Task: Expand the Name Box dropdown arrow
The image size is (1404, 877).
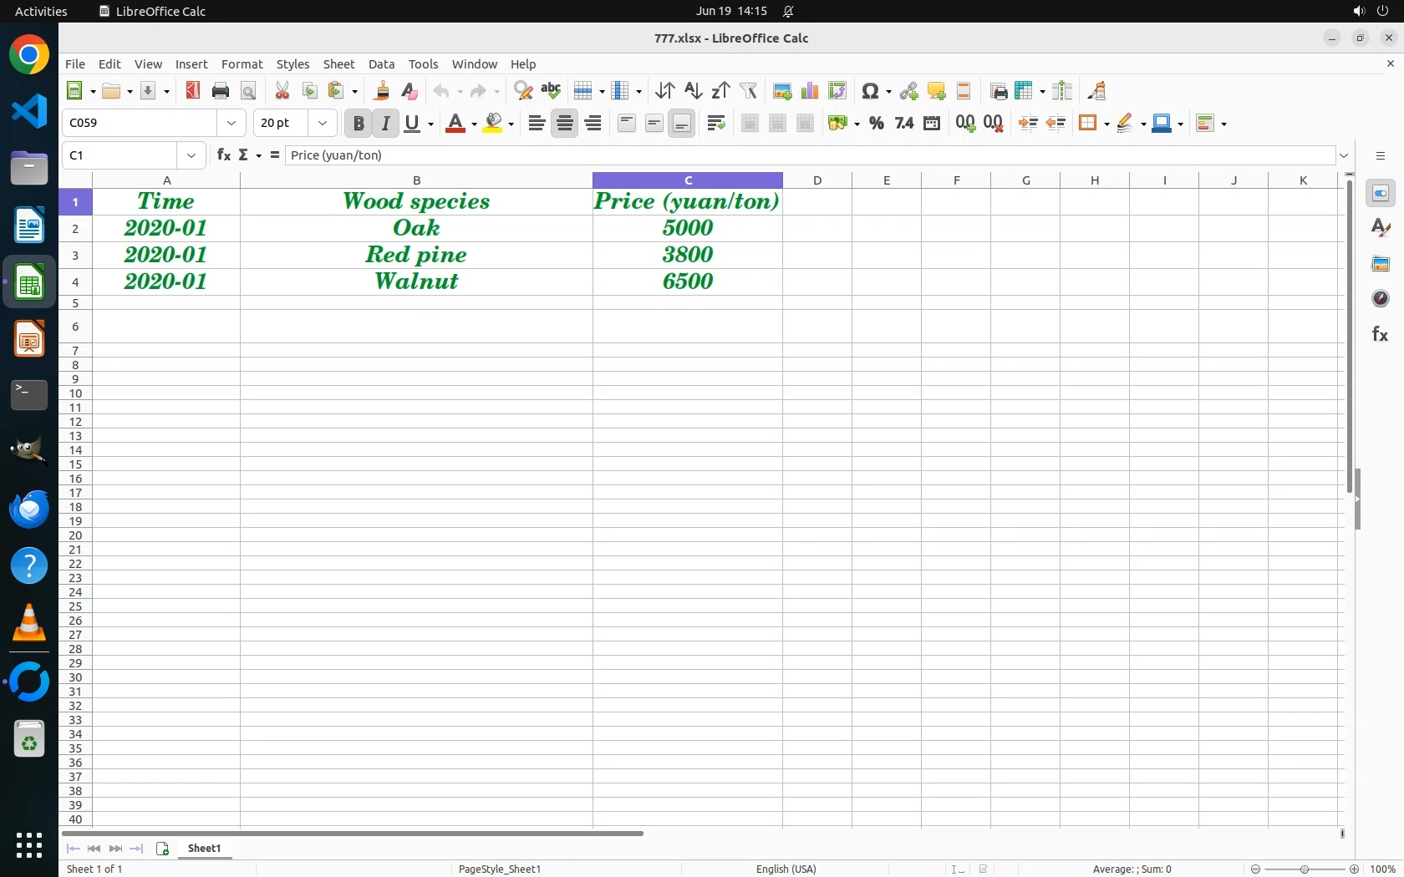Action: (x=191, y=155)
